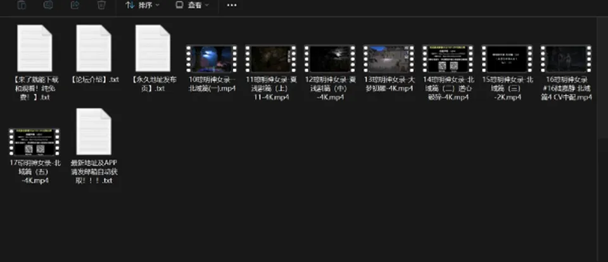The image size is (608, 262).
Task: Click the rename icon in the toolbar
Action: click(x=48, y=4)
